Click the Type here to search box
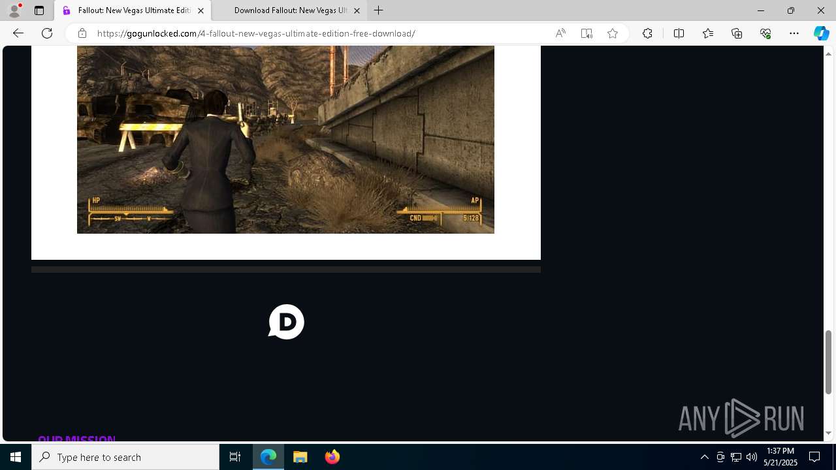Screen dimensions: 836x470 point(125,457)
